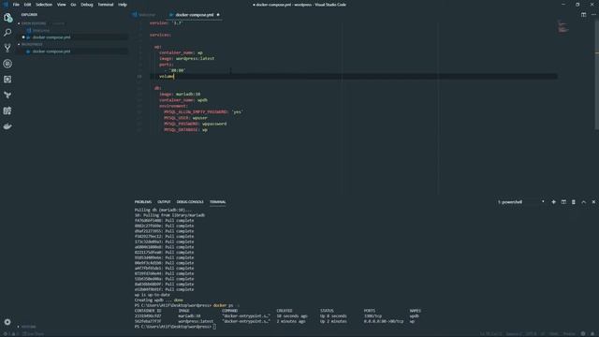Viewport: 599px width, 337px height.
Task: Open the Source Control view
Action: (7, 48)
